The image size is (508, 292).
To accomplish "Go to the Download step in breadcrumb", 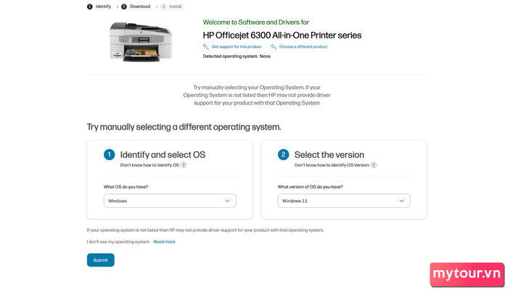I will click(x=140, y=7).
